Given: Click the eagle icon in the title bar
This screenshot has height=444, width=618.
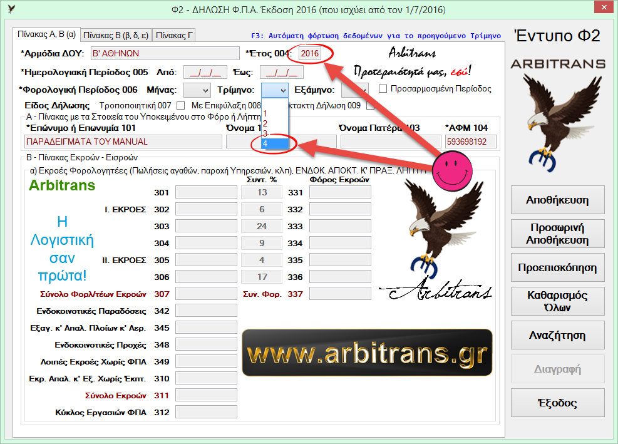Looking at the screenshot, I should pos(11,9).
